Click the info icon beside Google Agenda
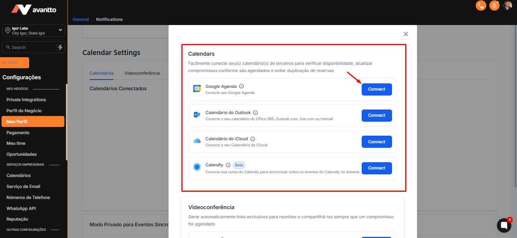The height and width of the screenshot is (238, 517). (242, 86)
